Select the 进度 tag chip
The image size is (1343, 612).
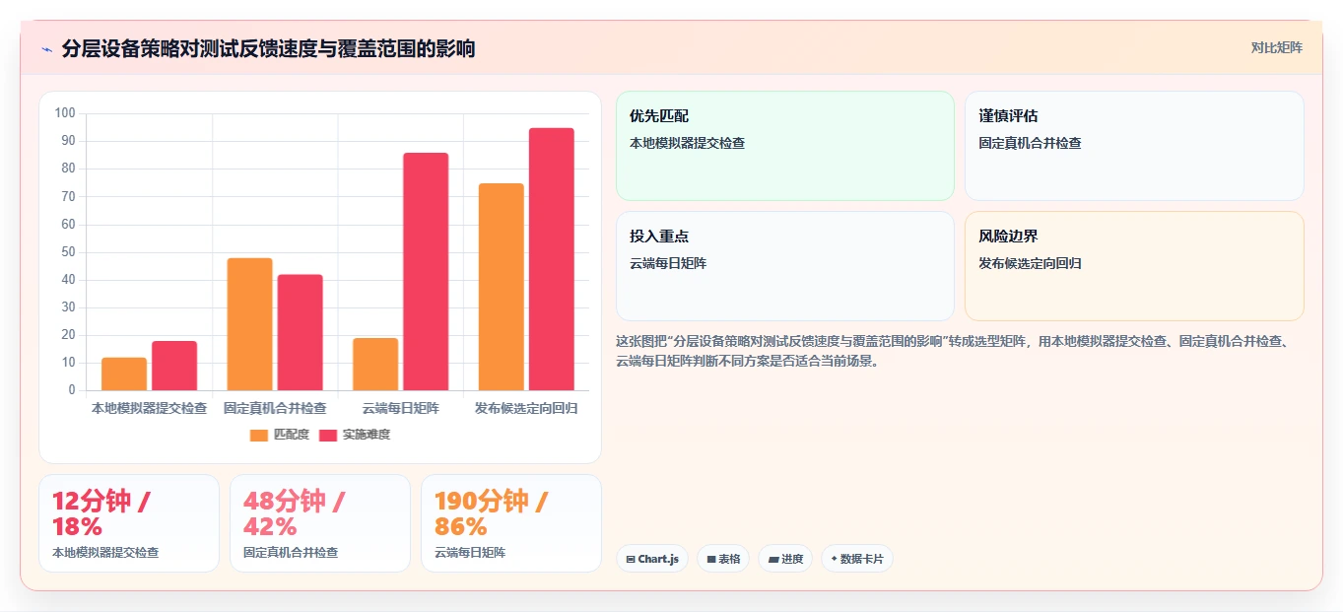(785, 559)
